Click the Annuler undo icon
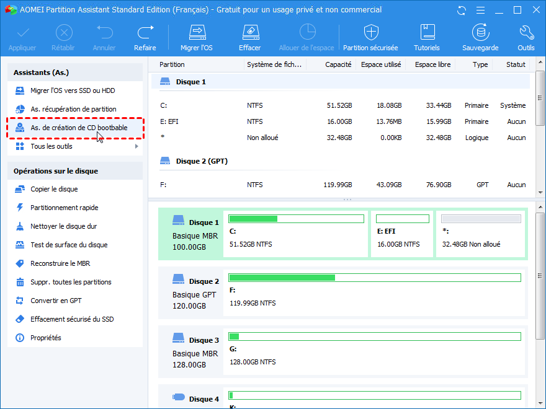This screenshot has width=546, height=409. [104, 32]
